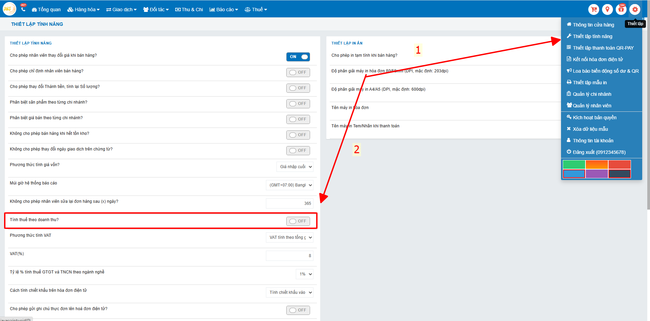Viewport: 650px width, 321px height.
Task: Open Phương thức tính giá vốn dropdown
Action: pos(294,167)
